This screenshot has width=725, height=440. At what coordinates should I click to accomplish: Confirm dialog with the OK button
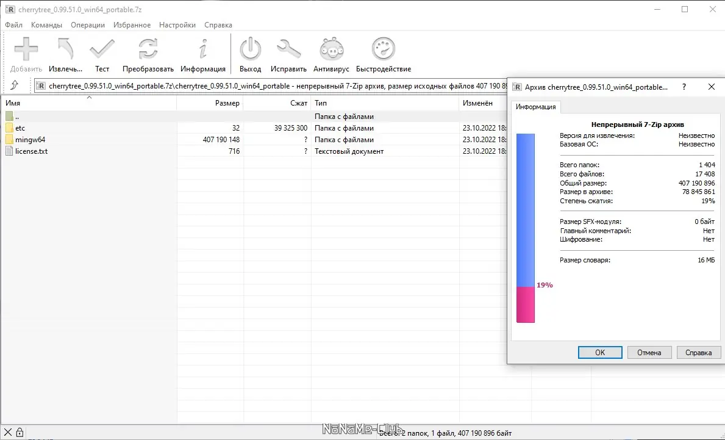click(x=600, y=353)
